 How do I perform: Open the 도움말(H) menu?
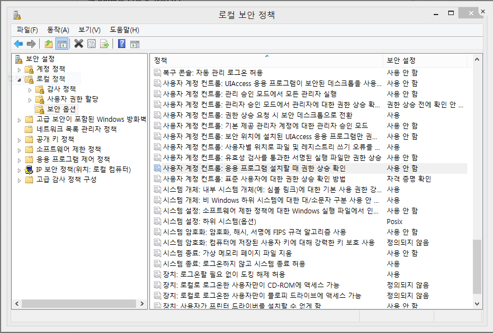coord(124,30)
